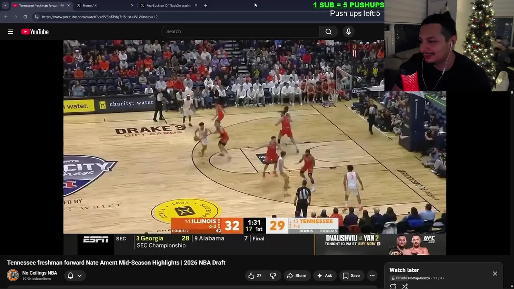
Task: Open site information icon in address bar
Action: [x=37, y=17]
